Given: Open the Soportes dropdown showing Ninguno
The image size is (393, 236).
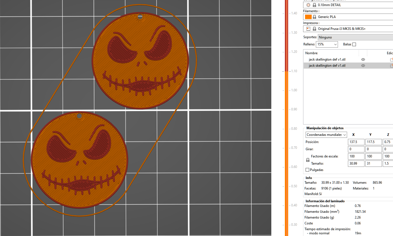Looking at the screenshot, I should click(355, 37).
